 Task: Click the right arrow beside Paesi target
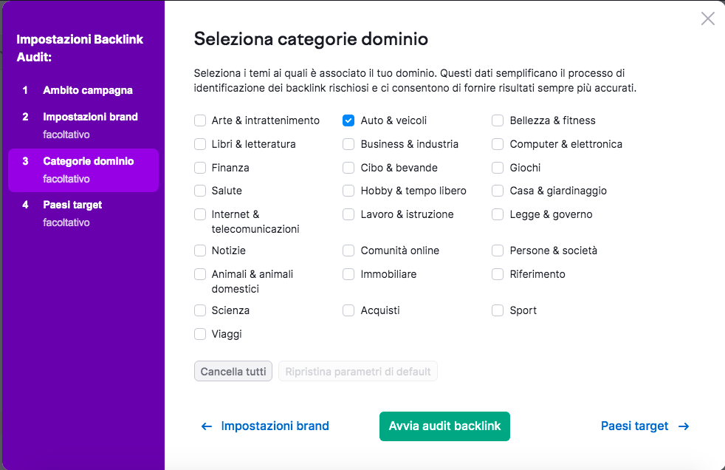(684, 426)
